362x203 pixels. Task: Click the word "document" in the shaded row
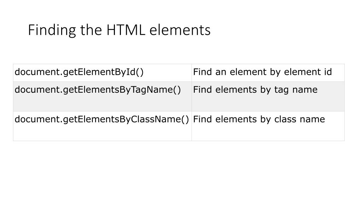point(37,90)
